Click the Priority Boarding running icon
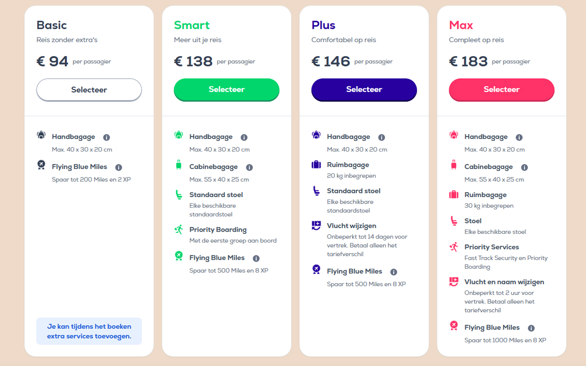 tap(179, 230)
